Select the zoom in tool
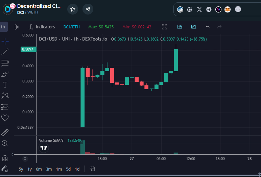 click(x=5, y=143)
